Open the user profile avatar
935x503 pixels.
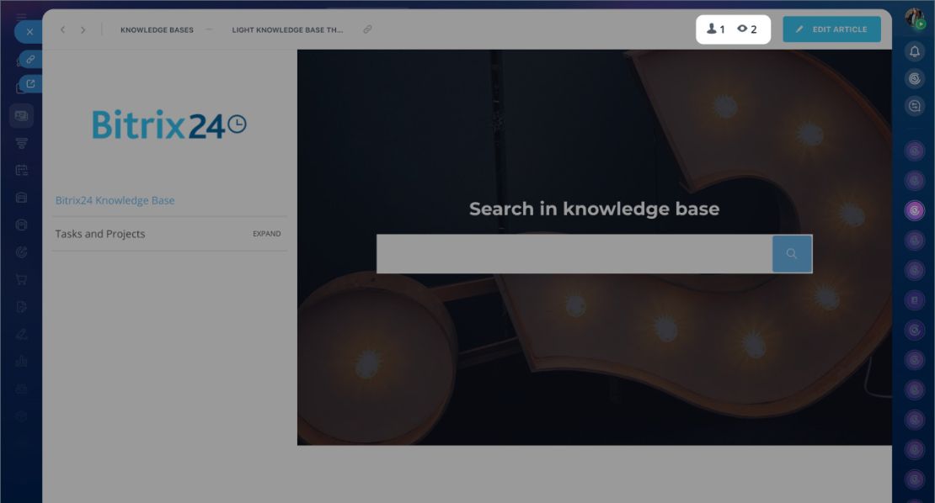[x=914, y=18]
